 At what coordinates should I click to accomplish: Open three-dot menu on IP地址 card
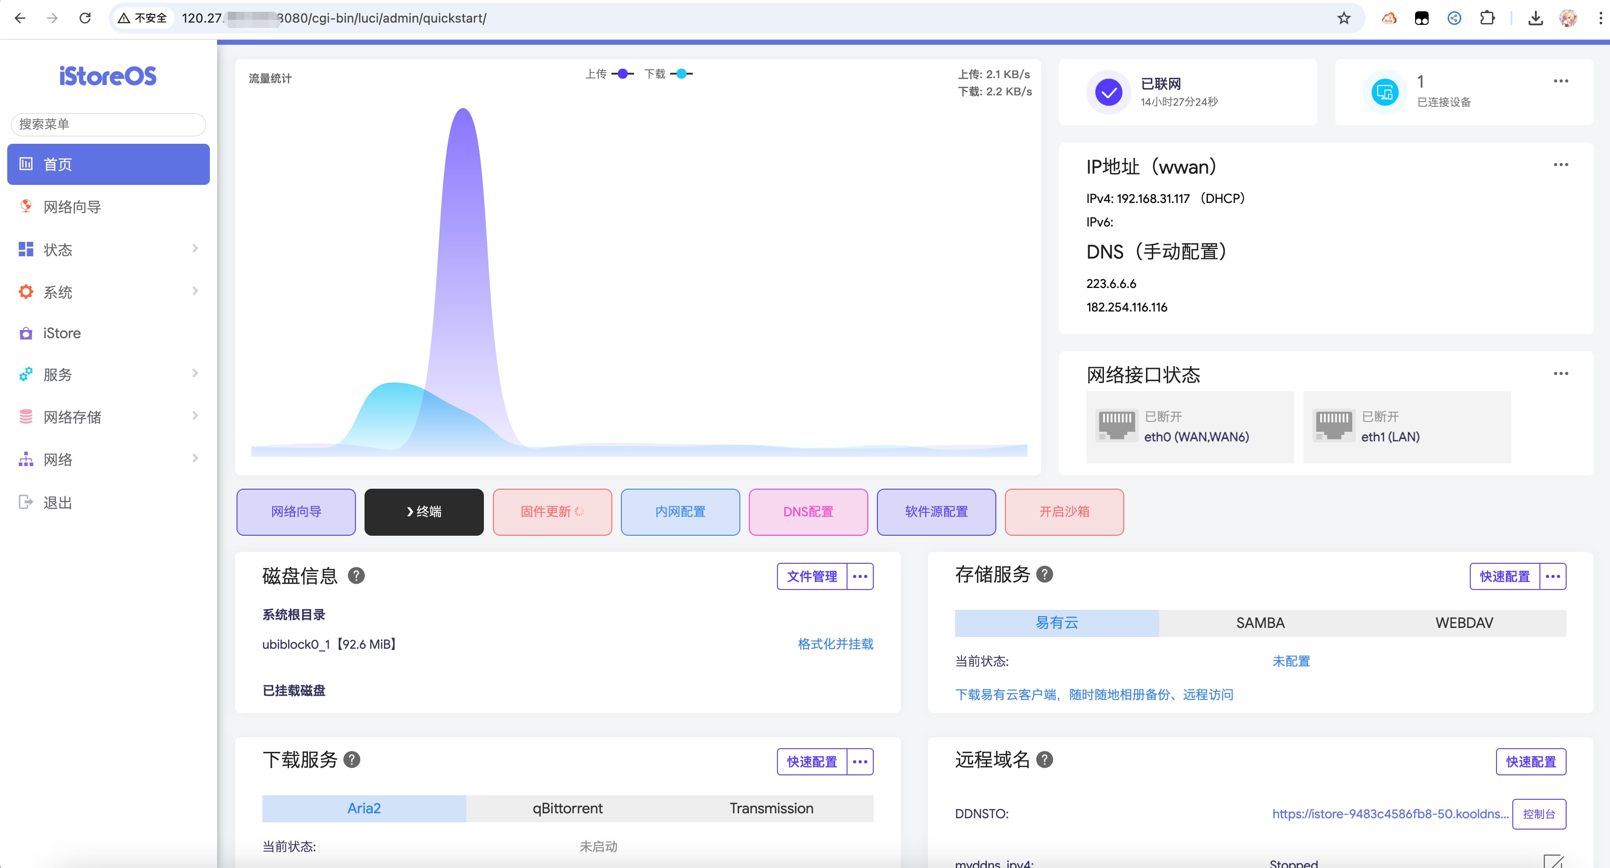point(1561,165)
